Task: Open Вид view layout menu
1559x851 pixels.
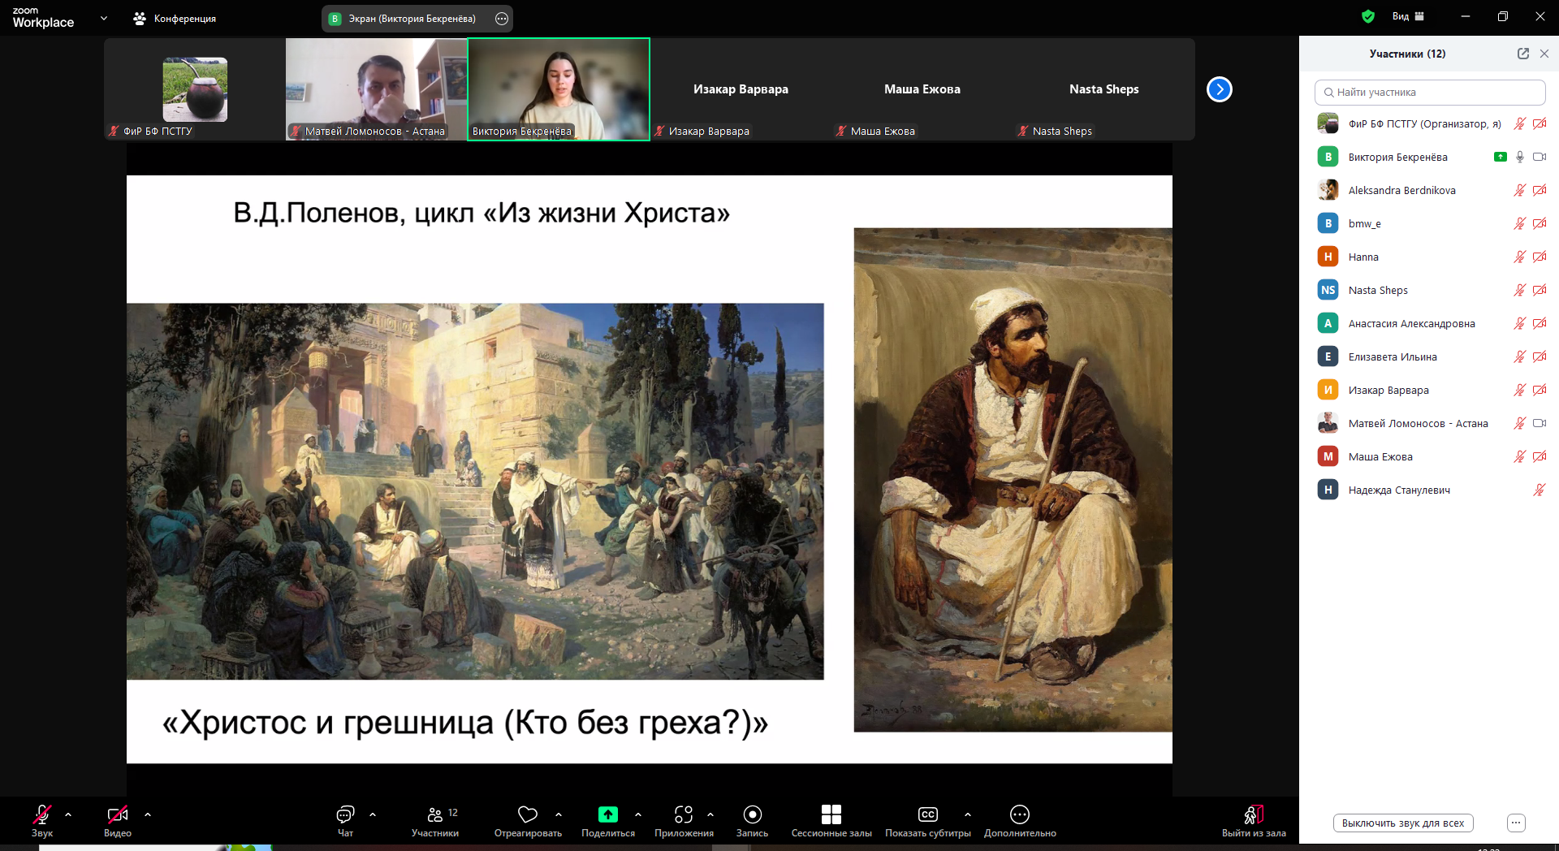Action: coord(1408,16)
